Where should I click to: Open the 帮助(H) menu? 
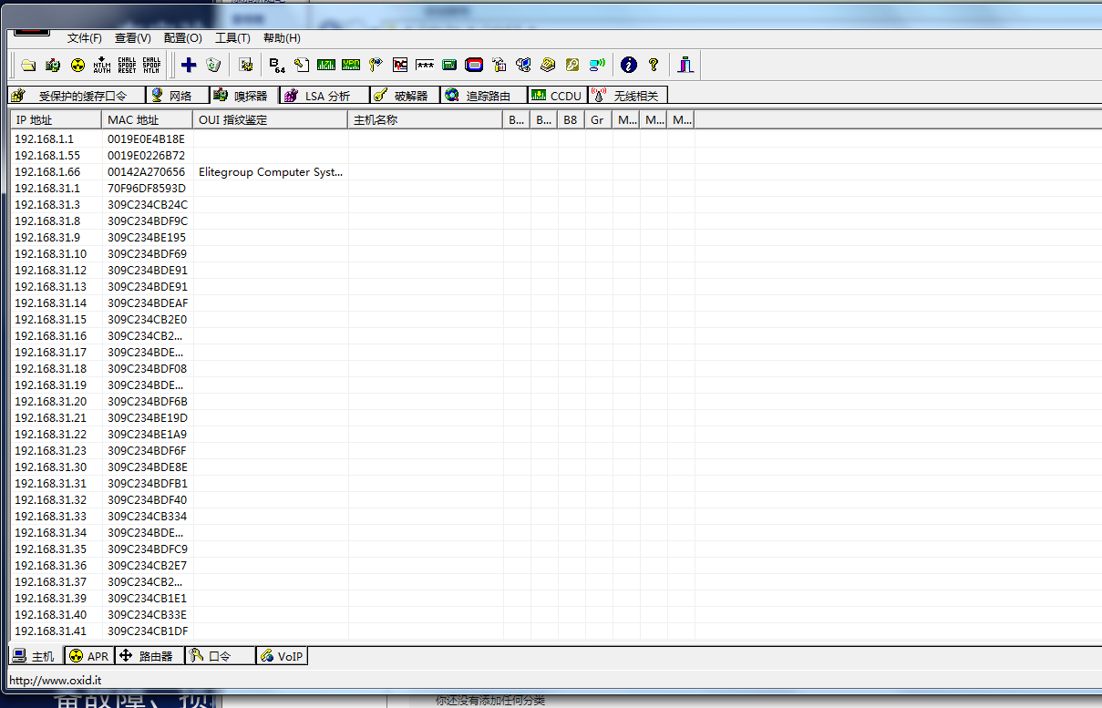pos(282,38)
